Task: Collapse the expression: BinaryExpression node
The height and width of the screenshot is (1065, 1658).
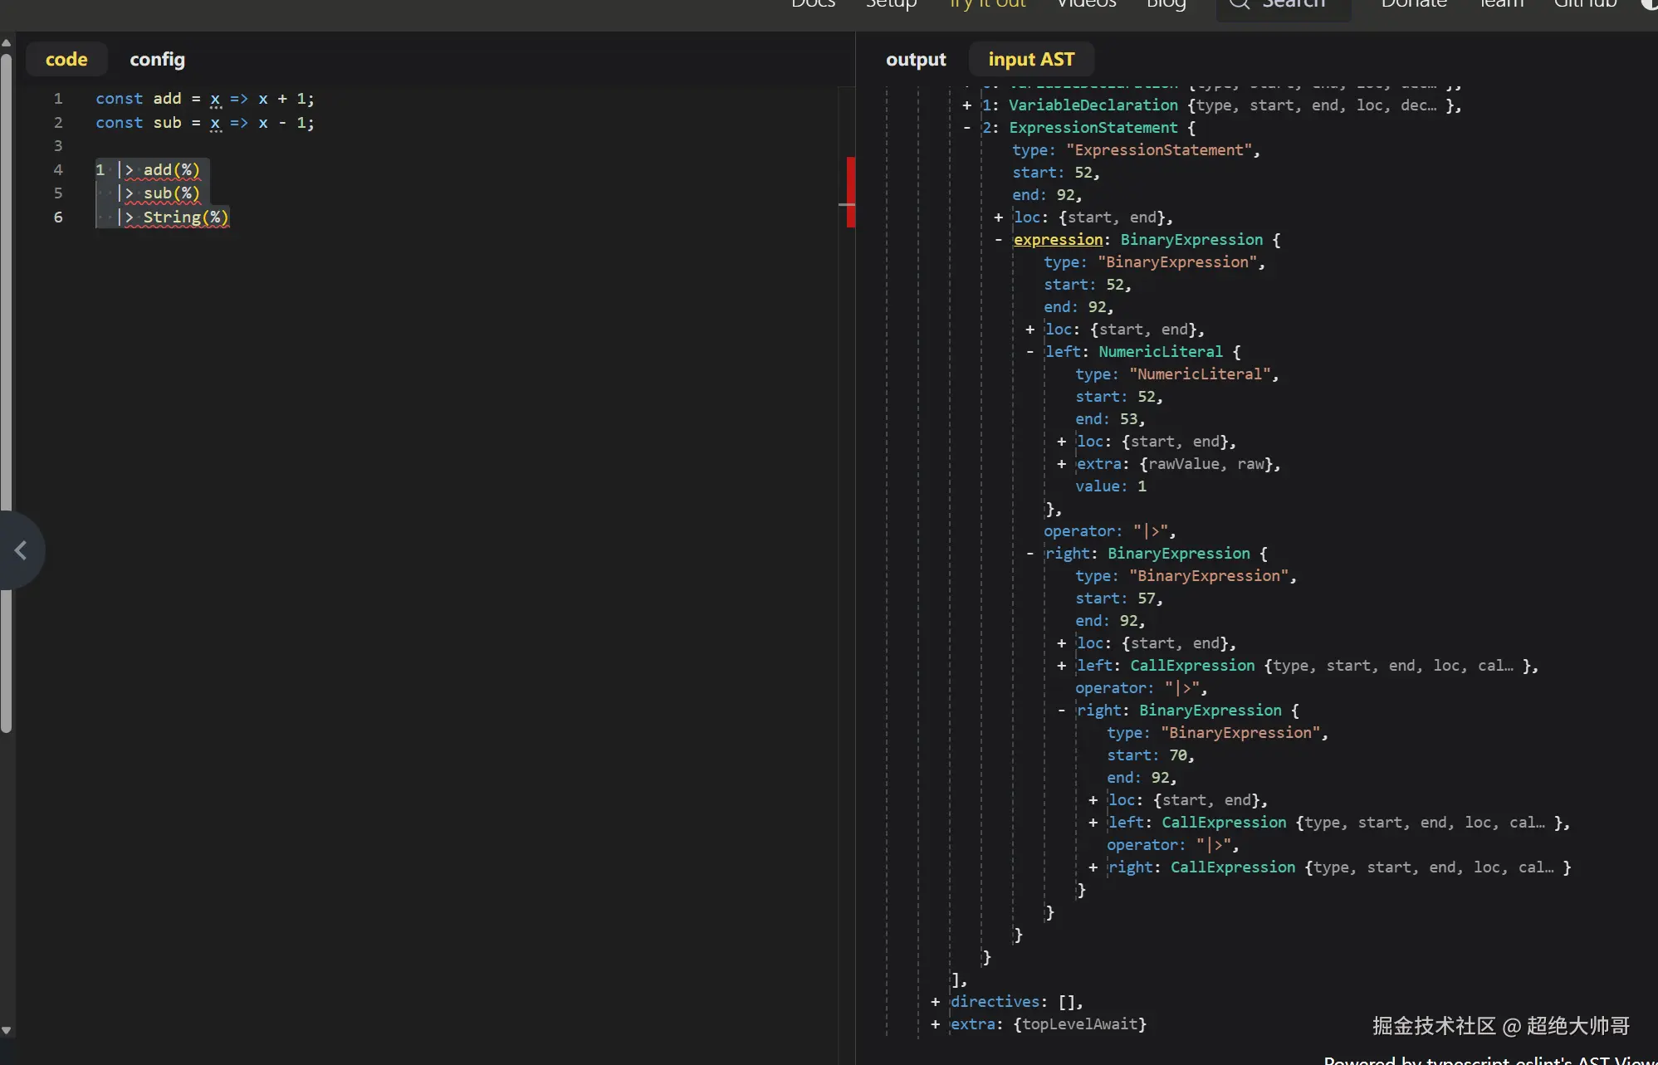Action: [998, 240]
